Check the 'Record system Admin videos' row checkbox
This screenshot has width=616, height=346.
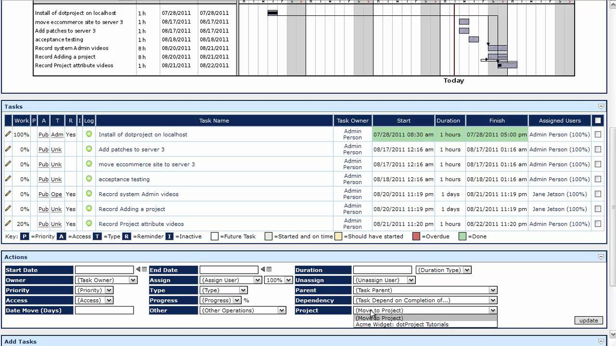coord(598,194)
